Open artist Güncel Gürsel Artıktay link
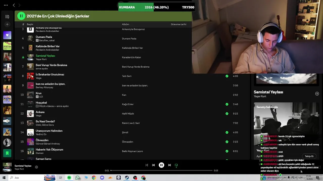This screenshot has width=323, height=181. [x=48, y=144]
